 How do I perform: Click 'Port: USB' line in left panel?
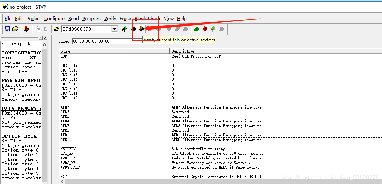14,72
